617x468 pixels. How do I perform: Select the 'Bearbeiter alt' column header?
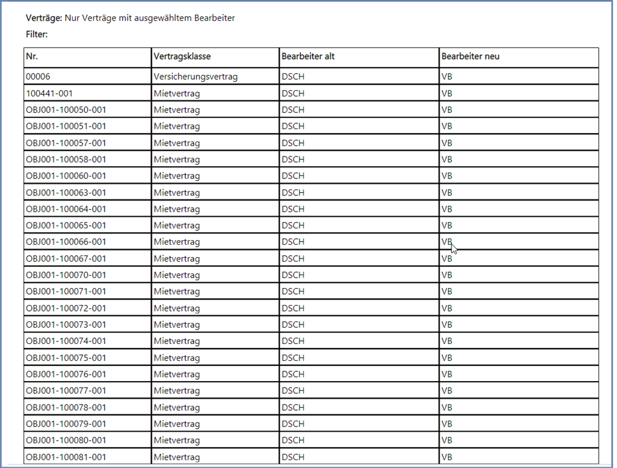click(x=308, y=56)
